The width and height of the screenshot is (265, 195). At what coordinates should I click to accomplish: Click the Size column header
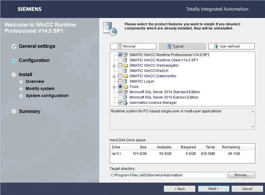[139, 147]
